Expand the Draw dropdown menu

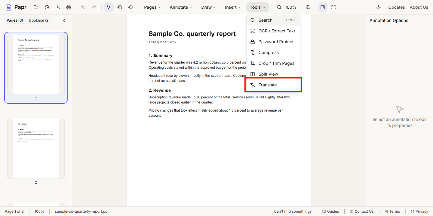coord(209,7)
